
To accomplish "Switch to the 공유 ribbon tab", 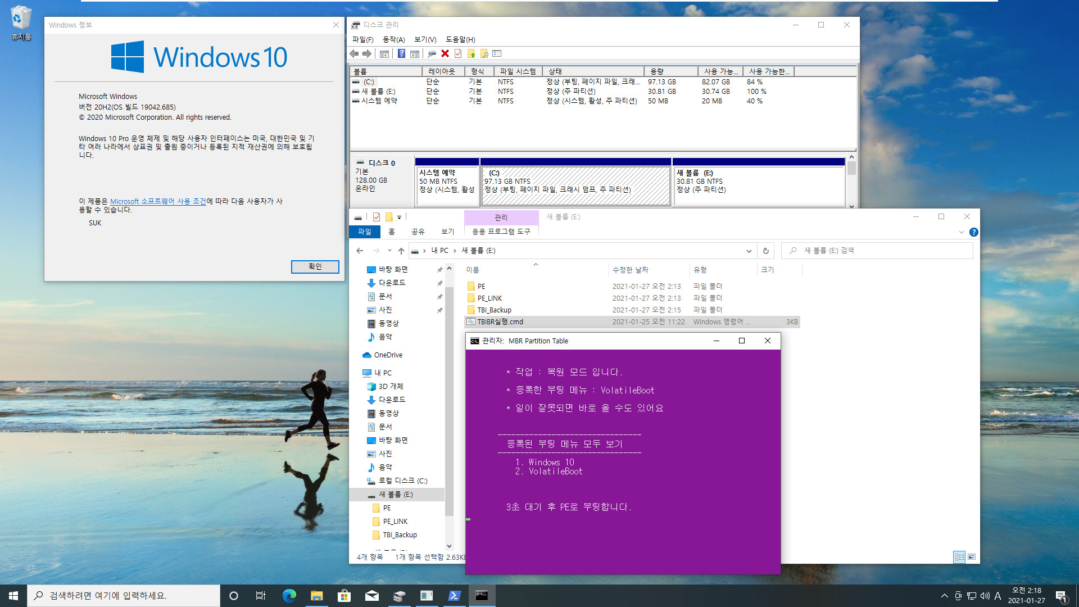I will pos(418,232).
